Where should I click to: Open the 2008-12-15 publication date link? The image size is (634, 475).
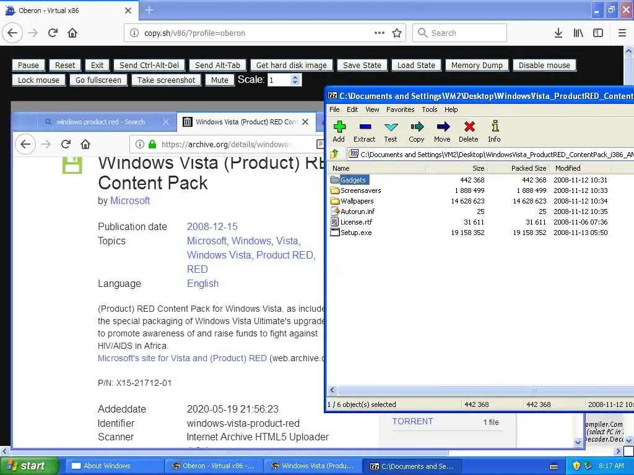click(x=212, y=226)
